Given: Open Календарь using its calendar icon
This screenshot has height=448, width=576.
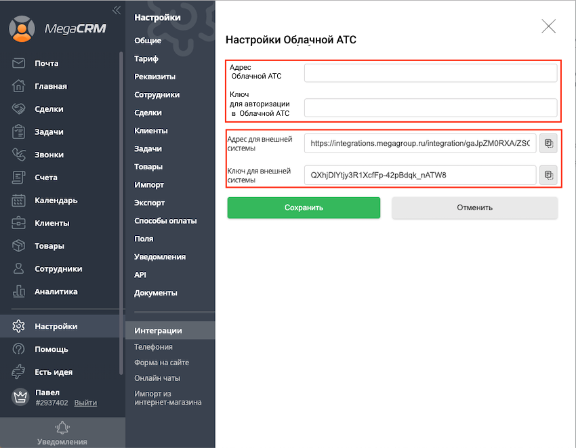Looking at the screenshot, I should 19,200.
